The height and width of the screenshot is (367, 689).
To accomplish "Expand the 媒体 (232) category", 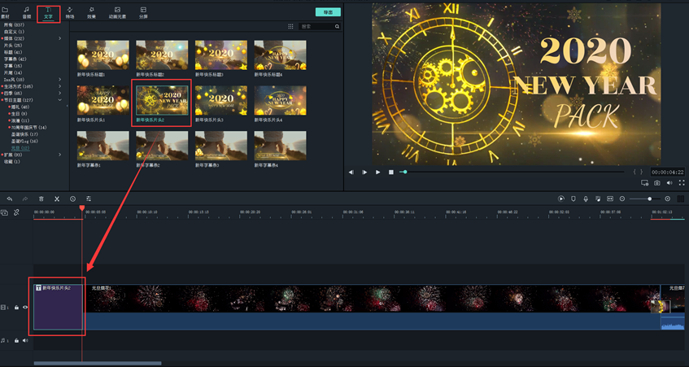I will pos(59,38).
